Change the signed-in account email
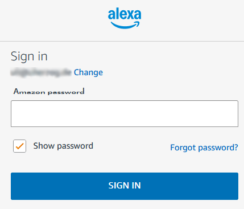The image size is (244, 209). [x=88, y=72]
